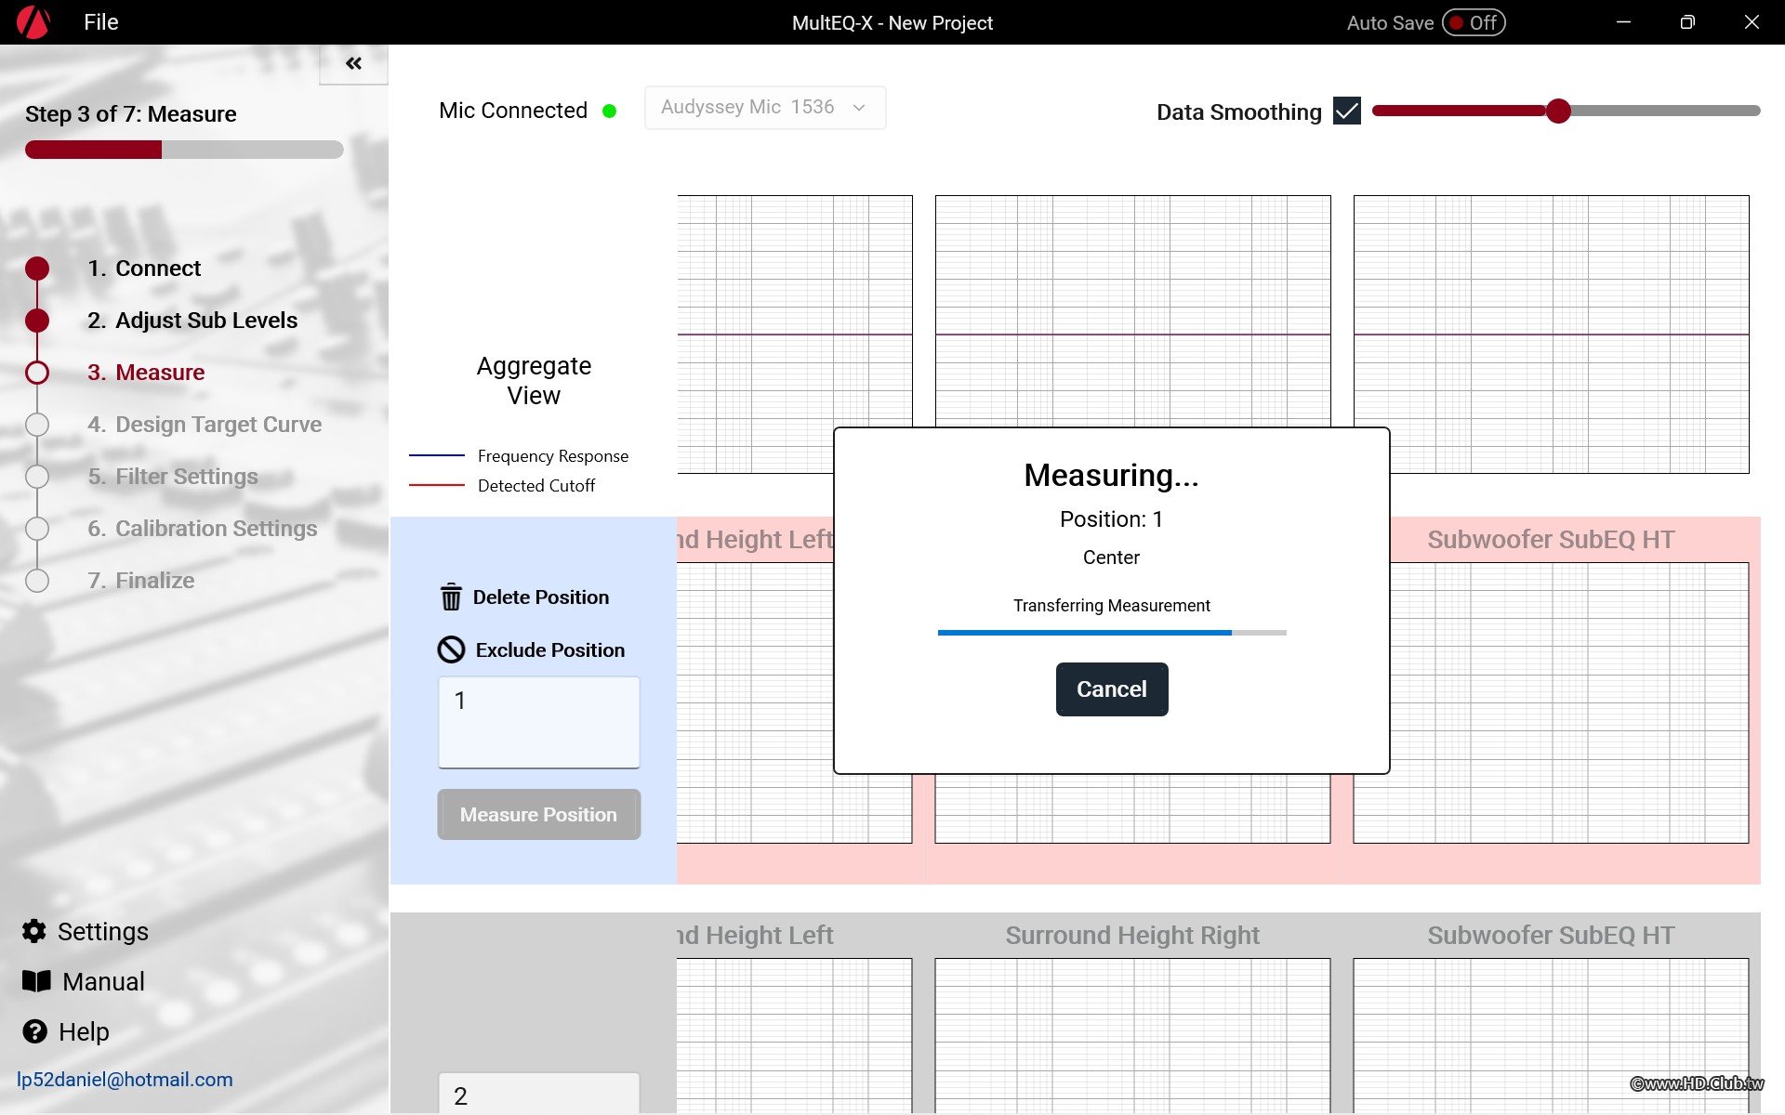Select step 5. Filter Settings
The image size is (1785, 1115).
173,477
